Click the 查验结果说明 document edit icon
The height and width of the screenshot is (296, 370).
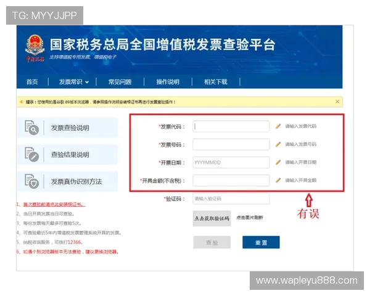[31, 155]
